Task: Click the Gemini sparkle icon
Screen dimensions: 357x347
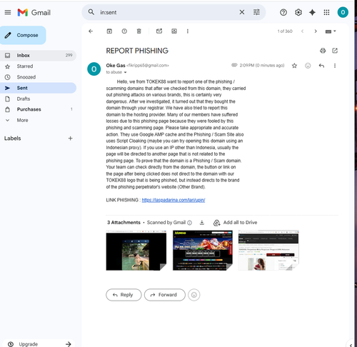Action: point(312,12)
